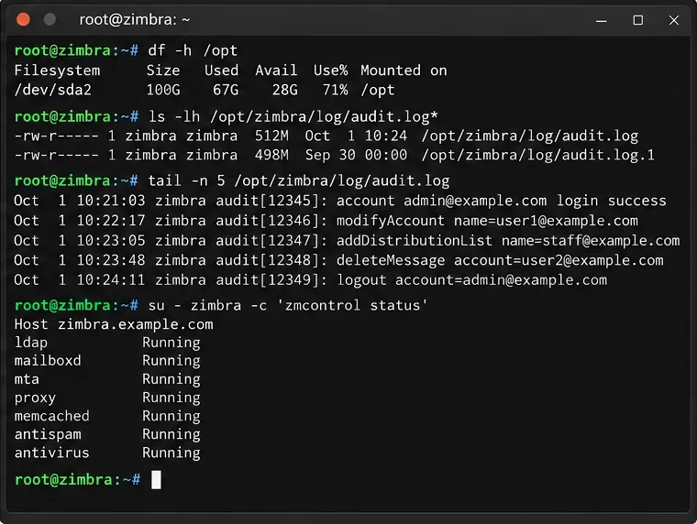Click the 'proxy' service name
Image resolution: width=697 pixels, height=524 pixels.
click(35, 398)
